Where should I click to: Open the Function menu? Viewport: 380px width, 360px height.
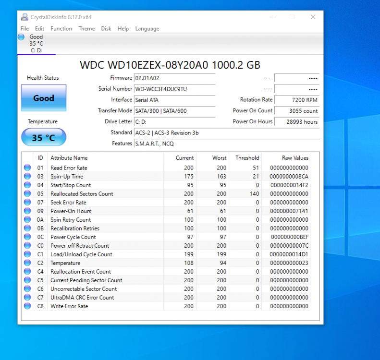tap(61, 29)
